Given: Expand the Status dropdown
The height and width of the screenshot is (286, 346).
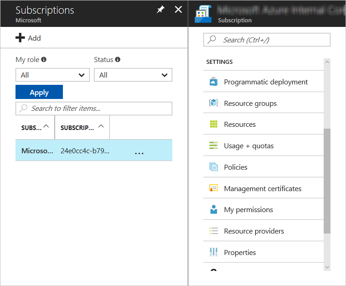Looking at the screenshot, I should [133, 75].
